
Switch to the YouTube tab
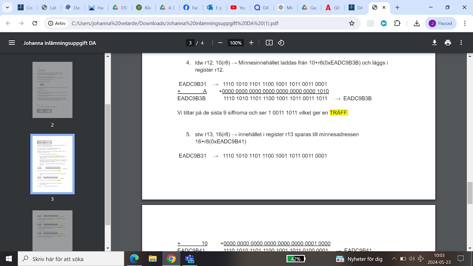coord(238,8)
